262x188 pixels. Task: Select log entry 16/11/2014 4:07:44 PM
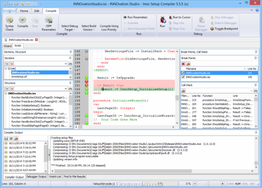click(x=22, y=170)
